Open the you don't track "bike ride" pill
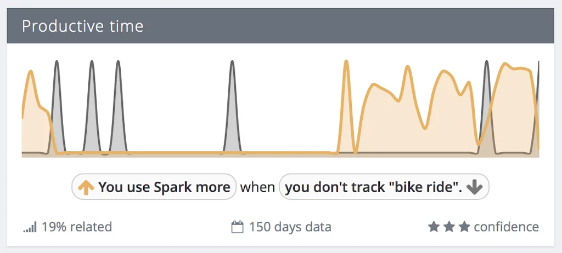Screen dimensions: 562x253 tap(384, 187)
